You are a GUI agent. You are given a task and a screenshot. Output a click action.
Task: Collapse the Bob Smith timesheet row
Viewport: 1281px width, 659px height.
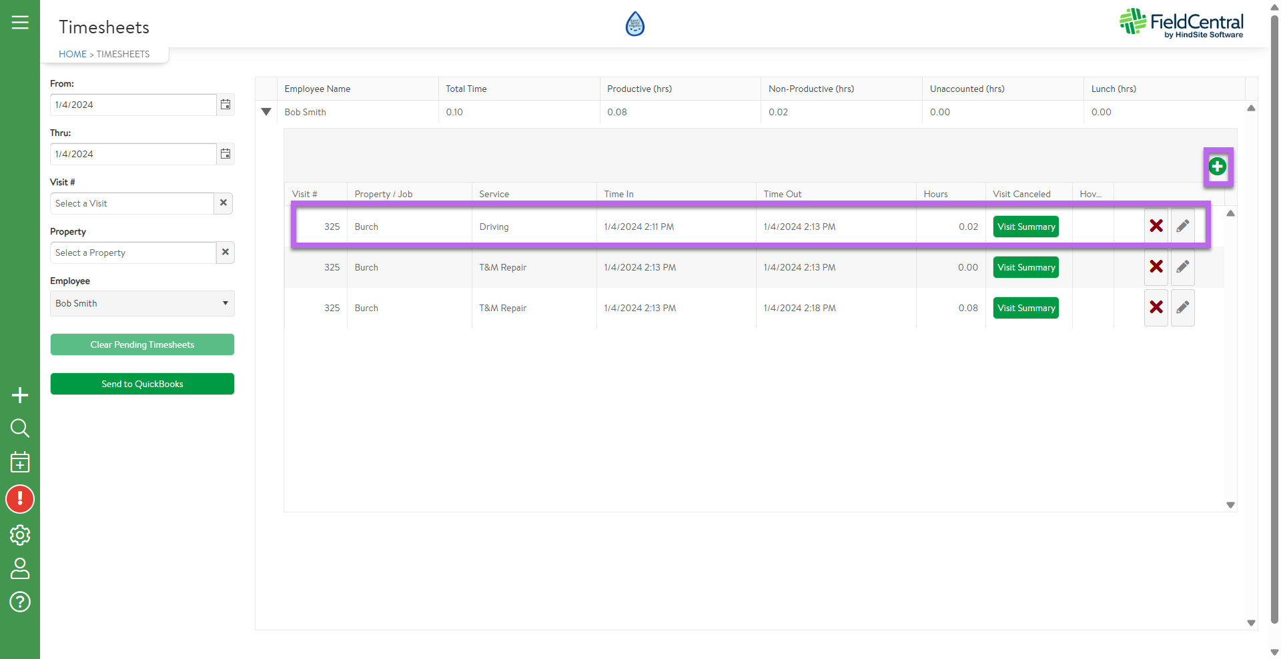point(266,112)
